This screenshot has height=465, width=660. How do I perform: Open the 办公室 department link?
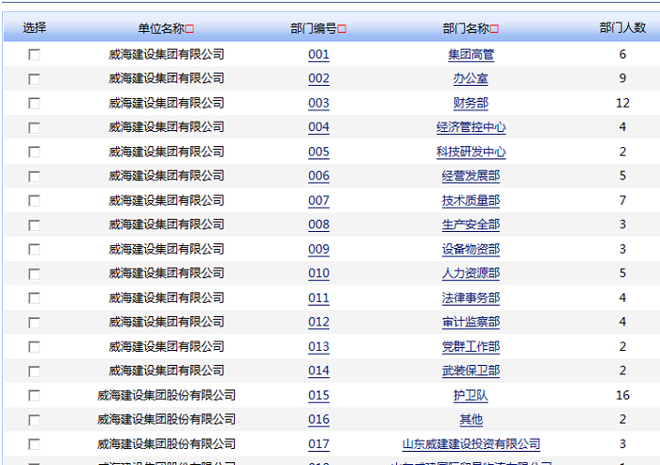coord(471,78)
